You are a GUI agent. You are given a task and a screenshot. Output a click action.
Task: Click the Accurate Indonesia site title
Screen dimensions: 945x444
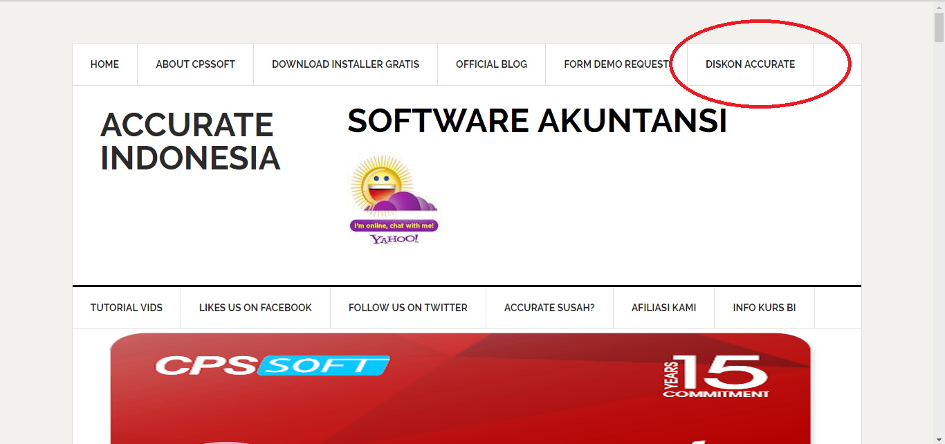tap(190, 141)
